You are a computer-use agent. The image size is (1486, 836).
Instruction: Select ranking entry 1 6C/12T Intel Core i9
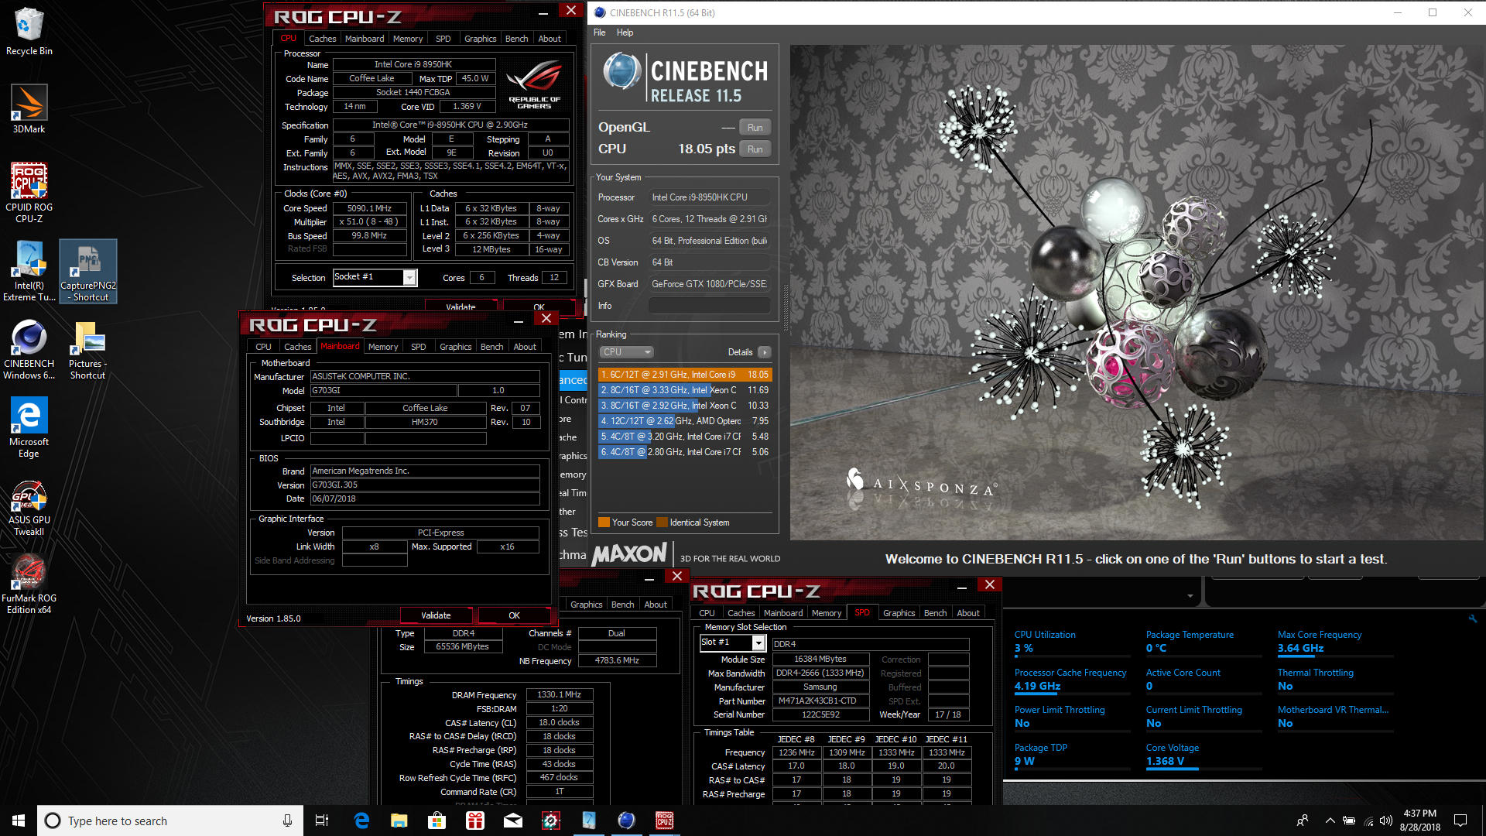[684, 375]
